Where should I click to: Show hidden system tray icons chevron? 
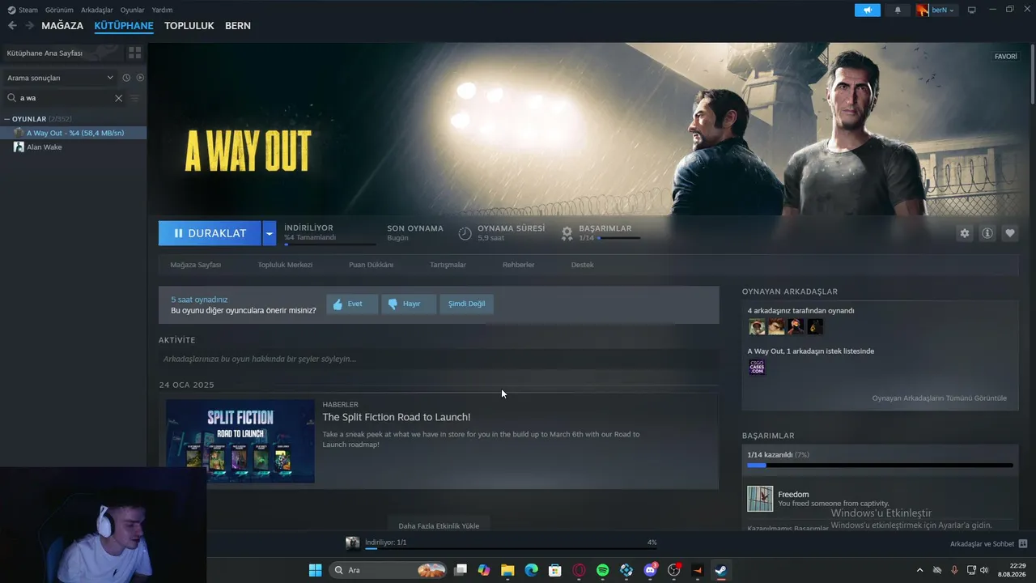pyautogui.click(x=919, y=570)
